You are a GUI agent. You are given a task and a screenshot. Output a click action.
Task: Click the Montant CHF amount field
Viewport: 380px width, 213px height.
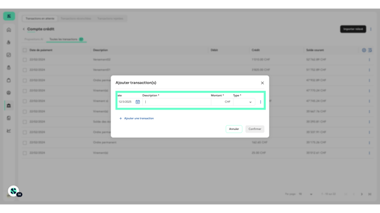221,102
